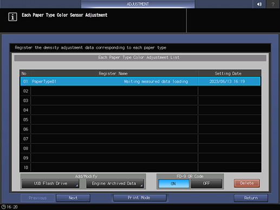
Task: Click the speaker sound icon
Action: pos(259,4)
